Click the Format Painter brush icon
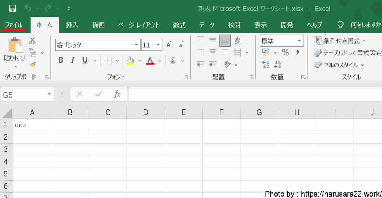 click(x=32, y=64)
